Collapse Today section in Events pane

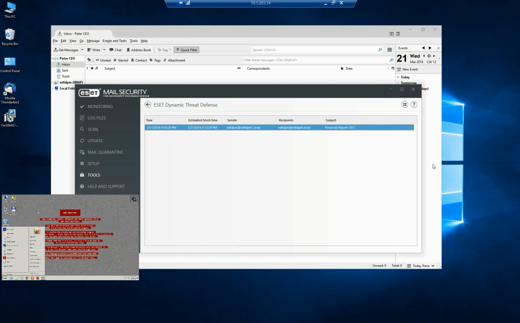pyautogui.click(x=398, y=77)
